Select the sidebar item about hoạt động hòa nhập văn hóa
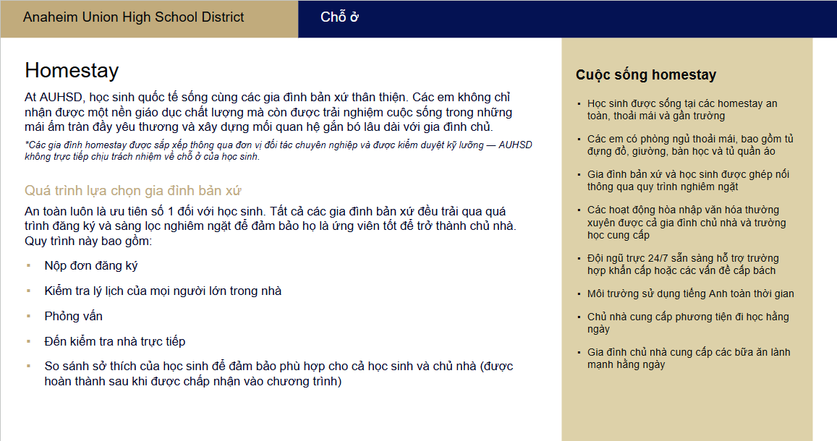Screen dimensions: 837x441 [687, 222]
